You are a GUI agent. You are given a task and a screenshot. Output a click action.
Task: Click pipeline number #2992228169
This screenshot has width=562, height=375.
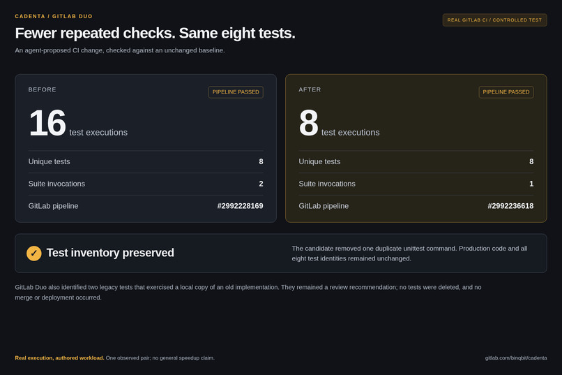[x=240, y=206]
